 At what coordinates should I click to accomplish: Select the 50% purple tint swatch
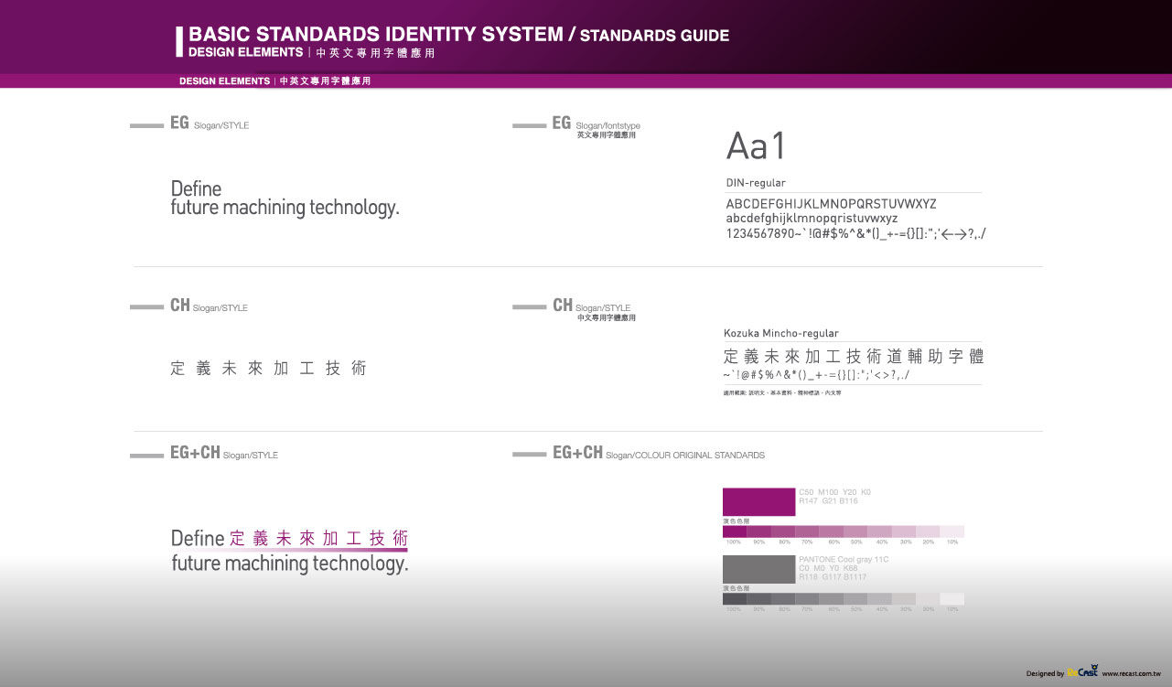click(x=855, y=531)
